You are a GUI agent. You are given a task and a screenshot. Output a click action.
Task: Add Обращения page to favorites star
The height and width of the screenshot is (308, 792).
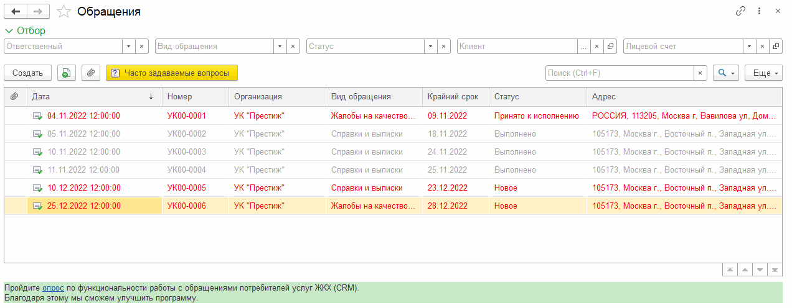pyautogui.click(x=64, y=12)
